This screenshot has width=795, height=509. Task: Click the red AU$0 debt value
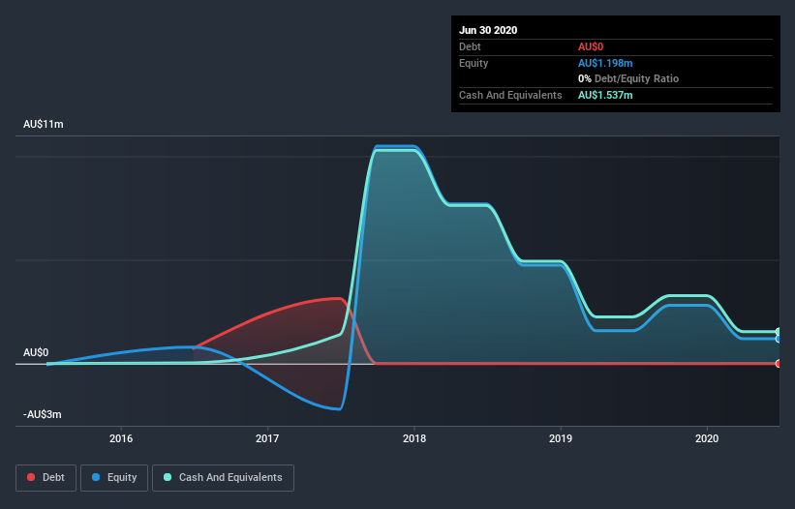click(x=591, y=46)
